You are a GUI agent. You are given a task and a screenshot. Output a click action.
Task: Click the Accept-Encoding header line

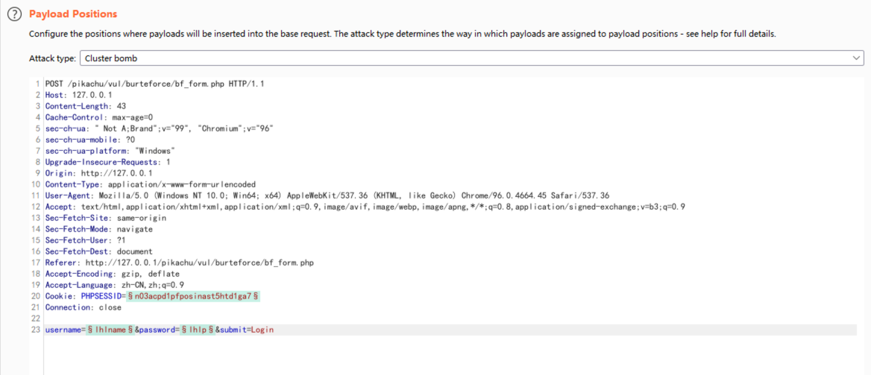[112, 274]
